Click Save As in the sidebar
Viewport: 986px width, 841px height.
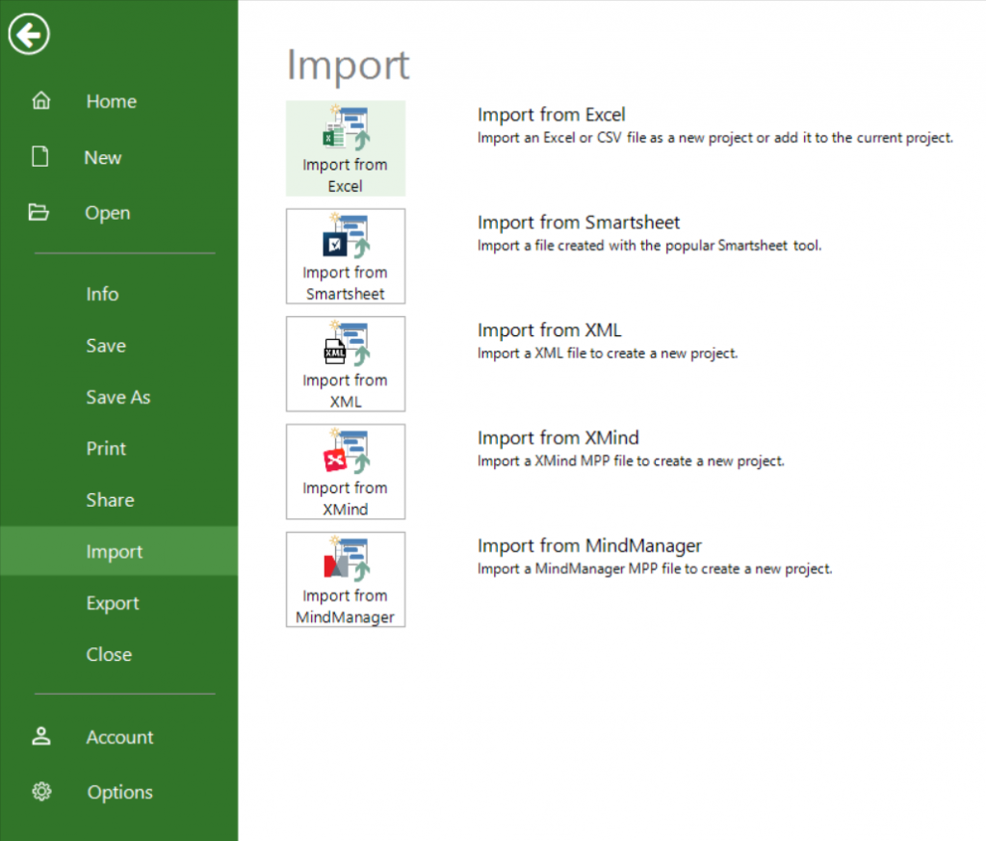click(x=118, y=397)
